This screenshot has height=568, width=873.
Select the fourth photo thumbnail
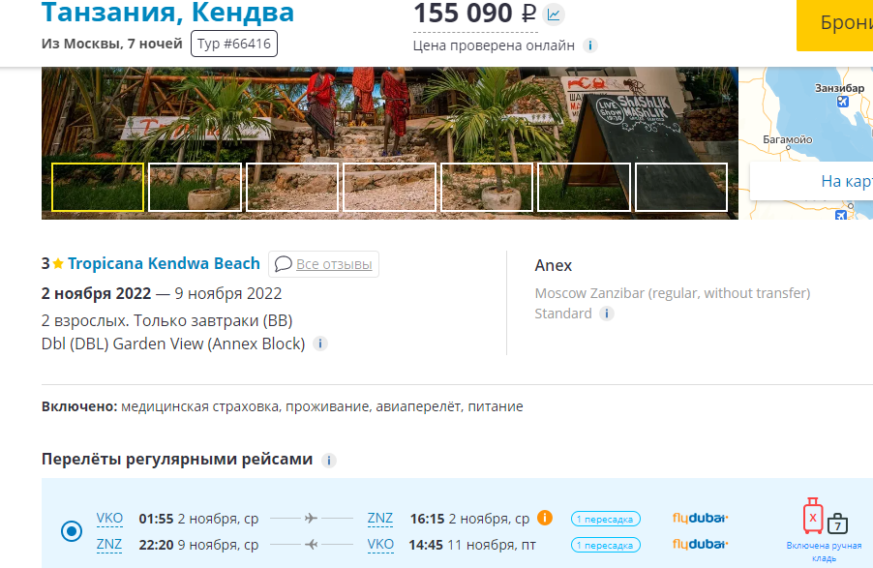tap(390, 187)
